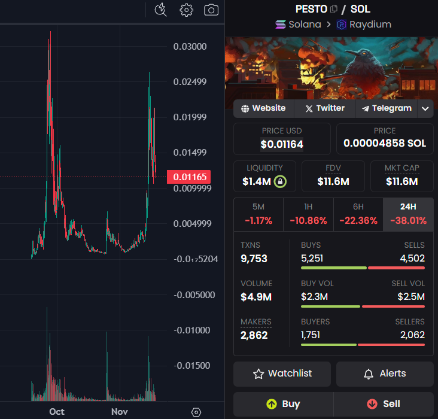Click the PRICE USD $0.01164 value

coord(282,144)
